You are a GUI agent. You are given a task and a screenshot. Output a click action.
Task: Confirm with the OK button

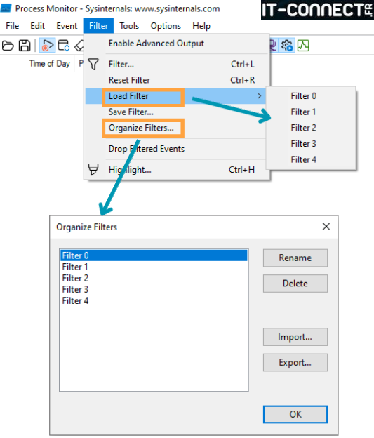(x=295, y=414)
